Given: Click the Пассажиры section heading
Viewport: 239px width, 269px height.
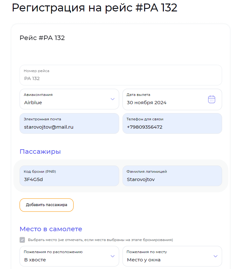Looking at the screenshot, I should (40, 151).
